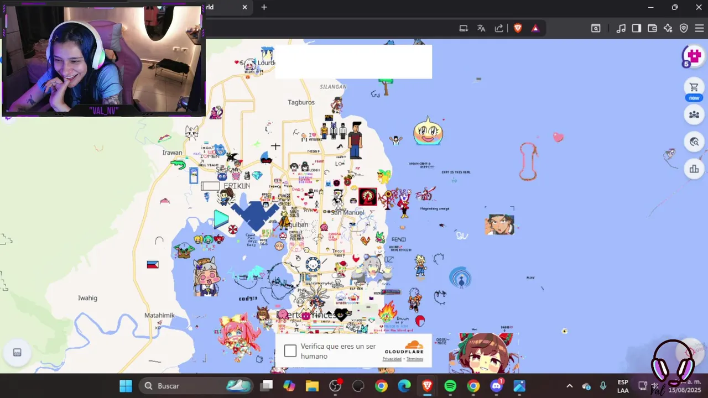Click the Tagburos label on the map

click(301, 102)
